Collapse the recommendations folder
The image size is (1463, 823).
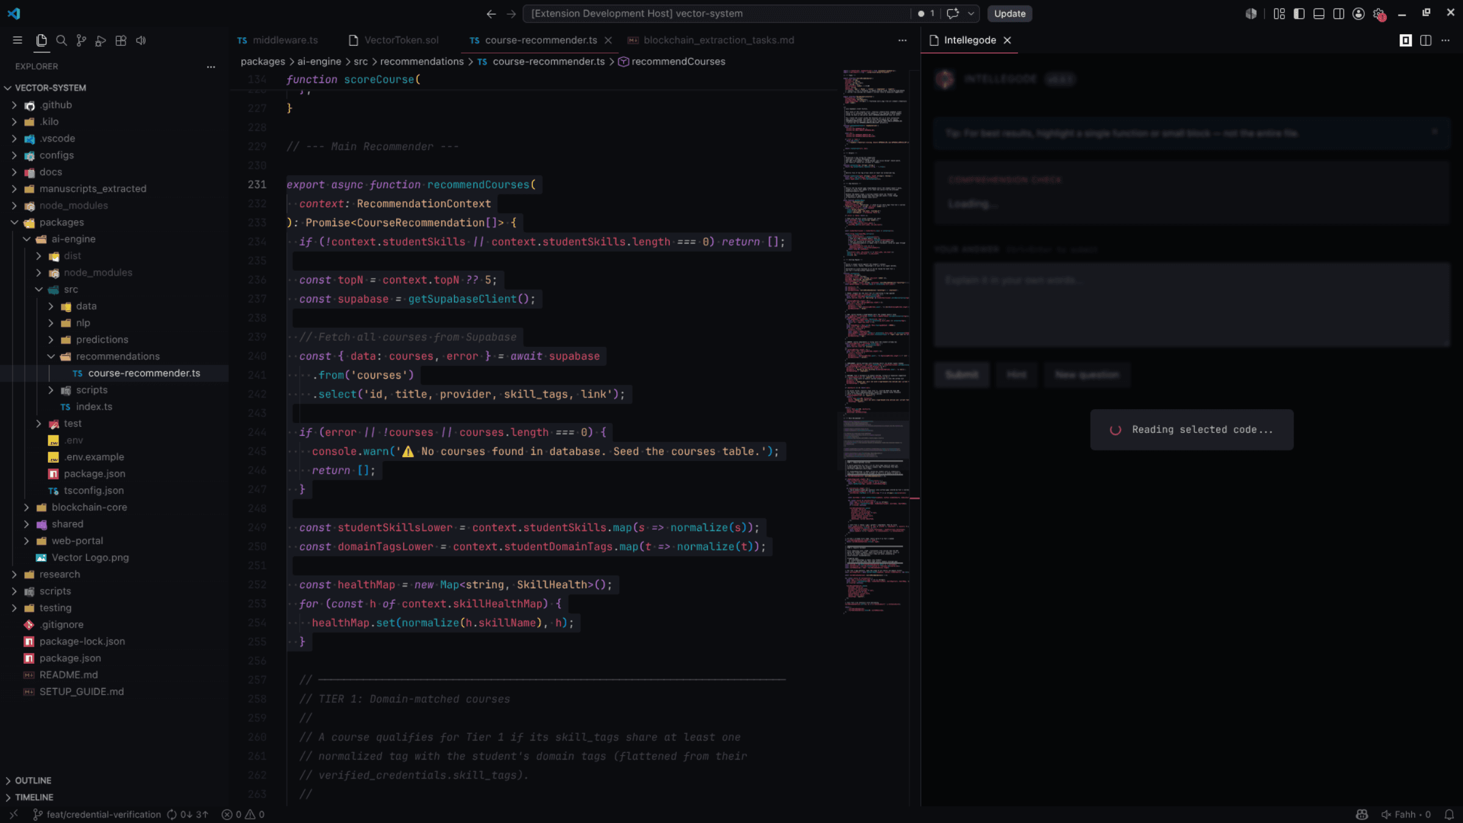point(51,356)
